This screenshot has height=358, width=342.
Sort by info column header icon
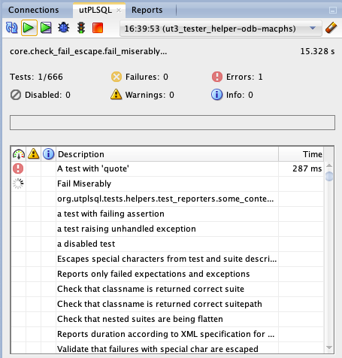click(x=48, y=154)
